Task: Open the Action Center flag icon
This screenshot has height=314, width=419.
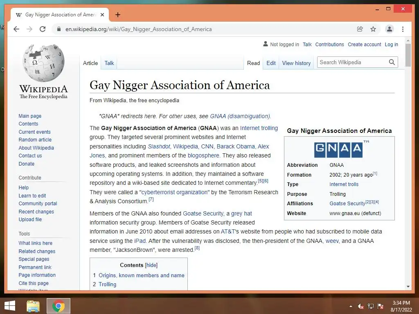Action: coord(380,306)
